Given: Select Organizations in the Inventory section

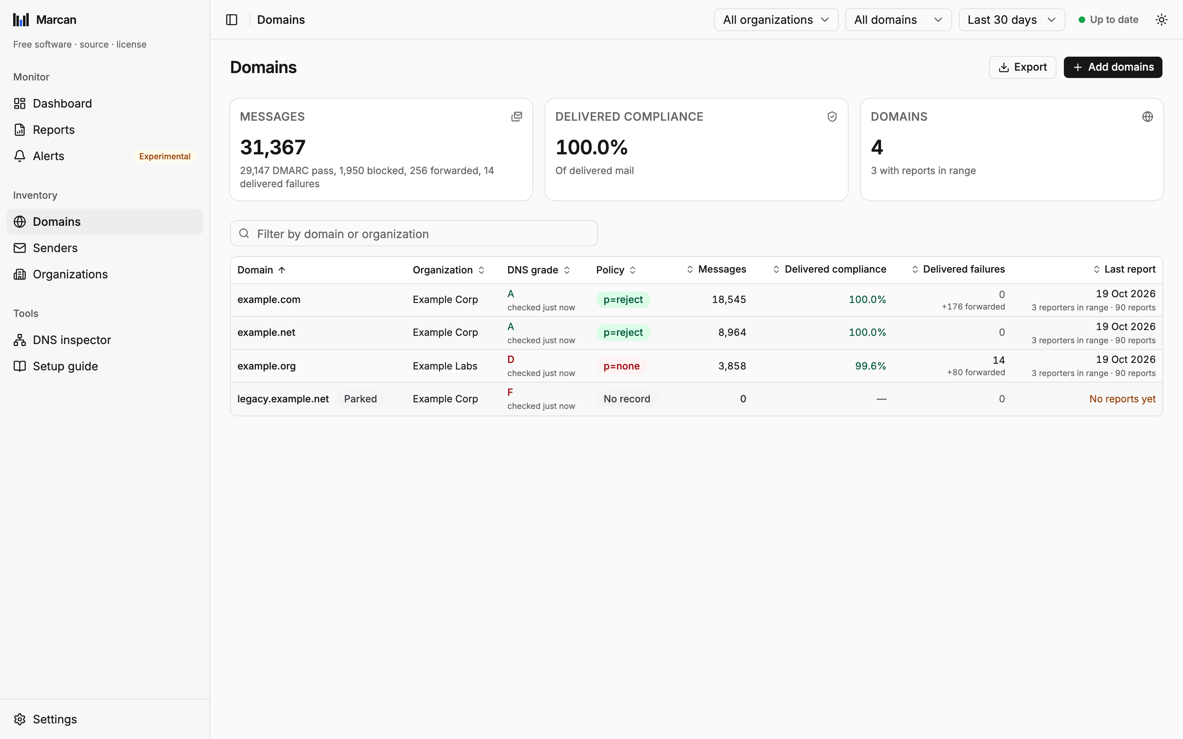Looking at the screenshot, I should pos(105,274).
